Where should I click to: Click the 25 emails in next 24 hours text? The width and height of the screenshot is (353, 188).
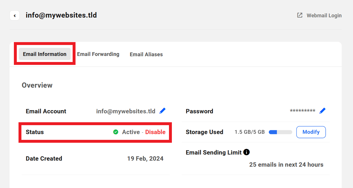[286, 165]
